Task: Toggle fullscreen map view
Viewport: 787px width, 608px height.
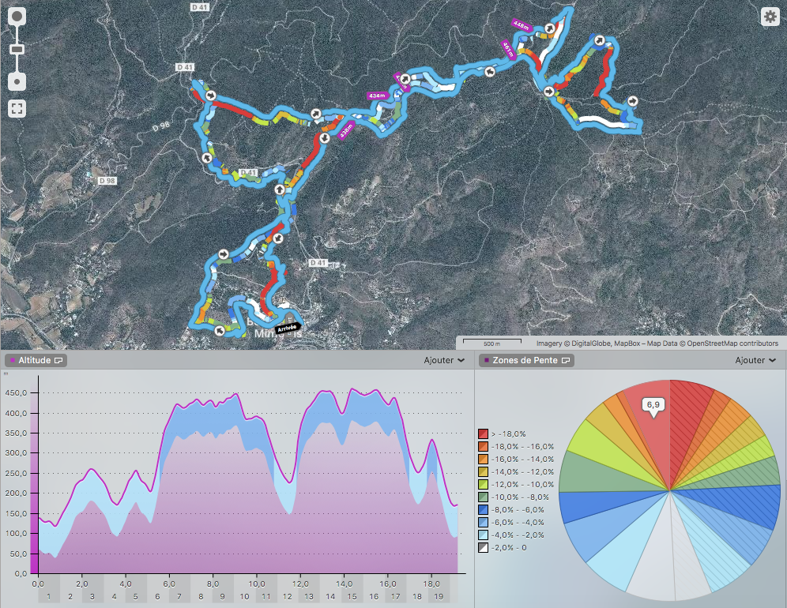Action: [17, 108]
